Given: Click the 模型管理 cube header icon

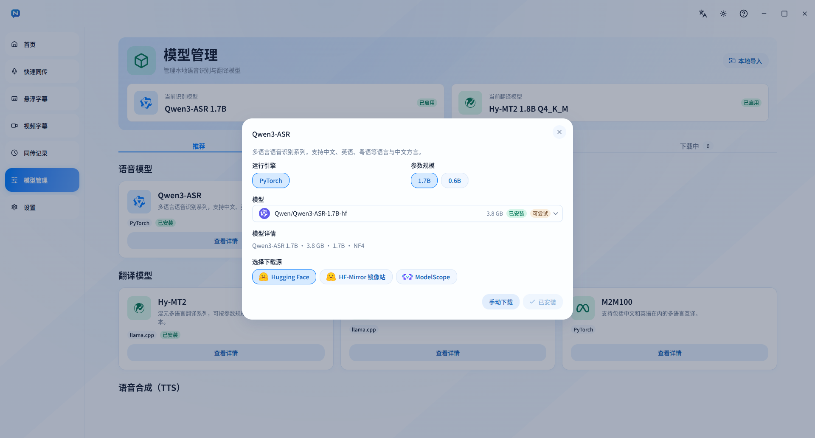Looking at the screenshot, I should (141, 61).
